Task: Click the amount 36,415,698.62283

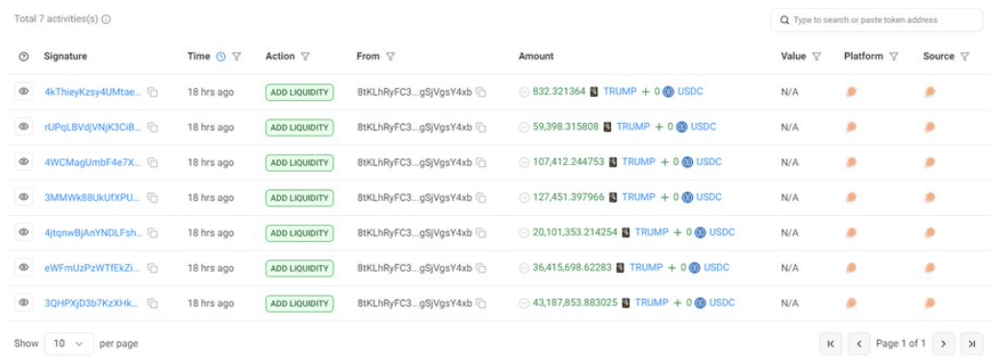Action: [x=572, y=267]
